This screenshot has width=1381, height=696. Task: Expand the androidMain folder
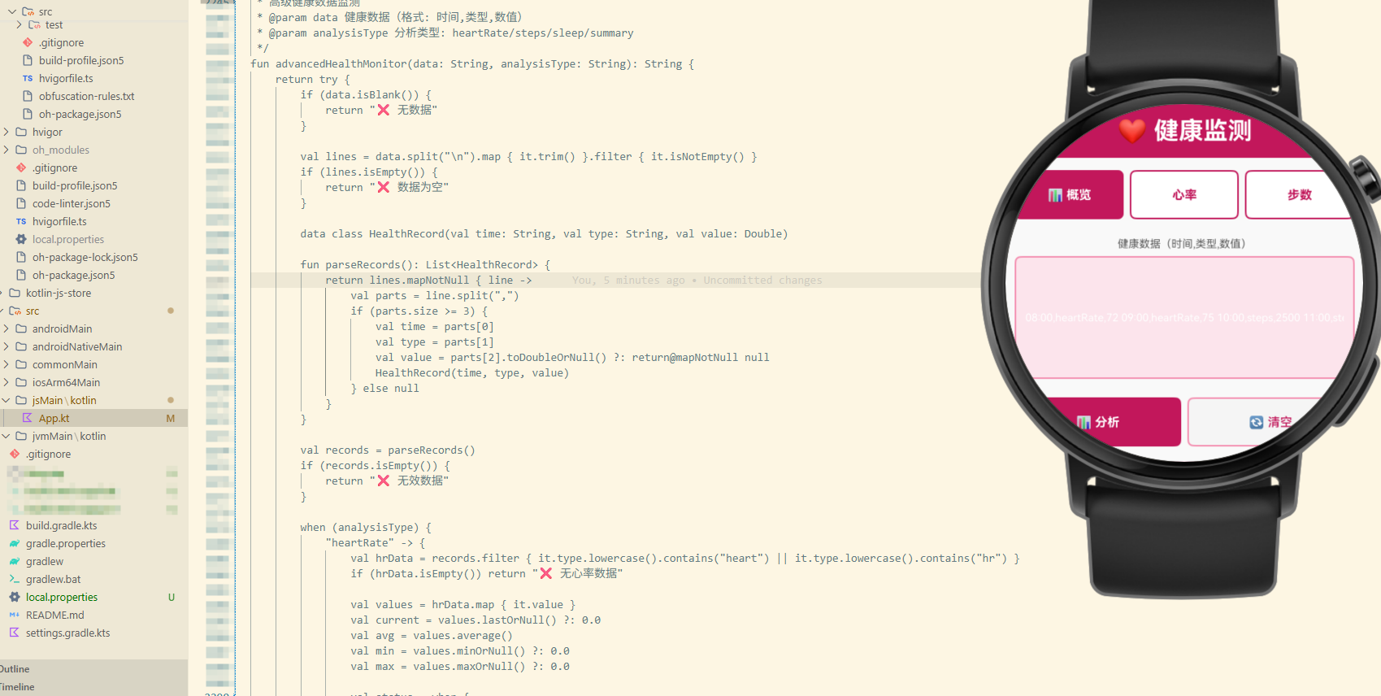click(62, 329)
